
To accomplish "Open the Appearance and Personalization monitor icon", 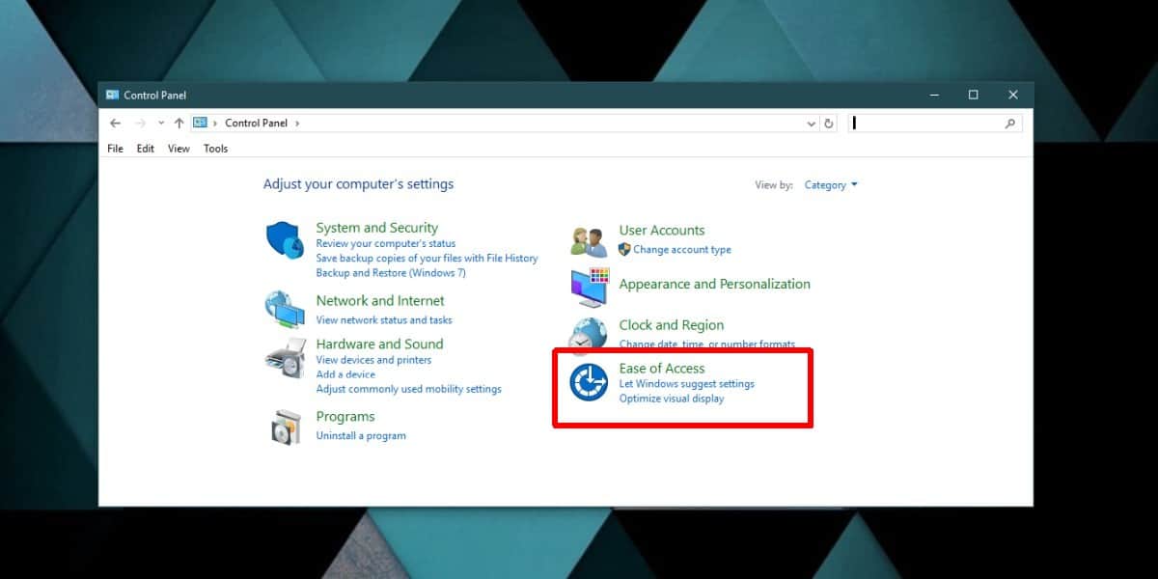I will pos(590,287).
